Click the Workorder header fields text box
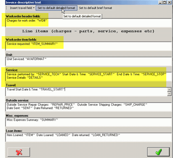This screenshot has height=158, width=173. click(x=88, y=23)
